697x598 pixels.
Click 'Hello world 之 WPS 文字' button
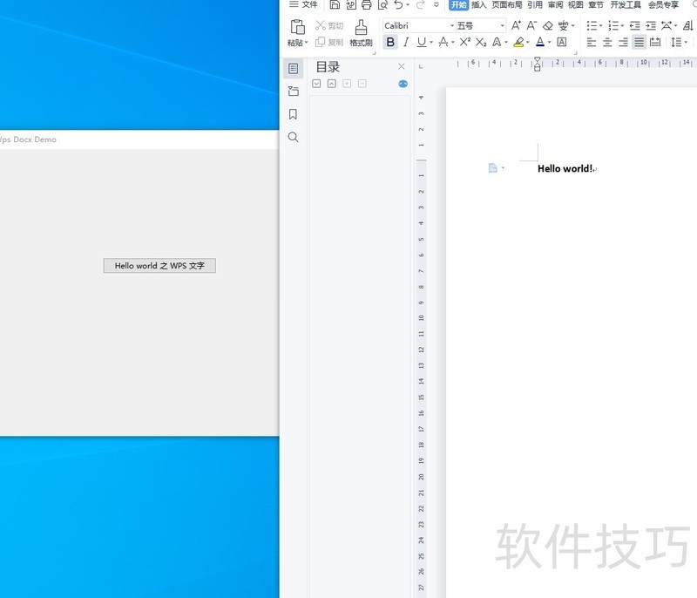pos(159,265)
